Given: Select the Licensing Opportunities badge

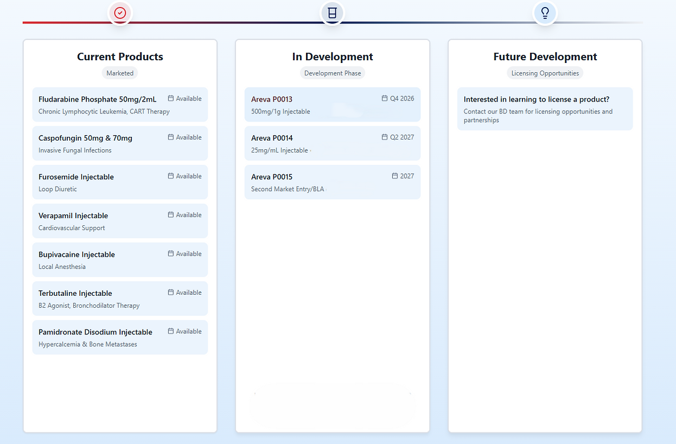Looking at the screenshot, I should 545,73.
